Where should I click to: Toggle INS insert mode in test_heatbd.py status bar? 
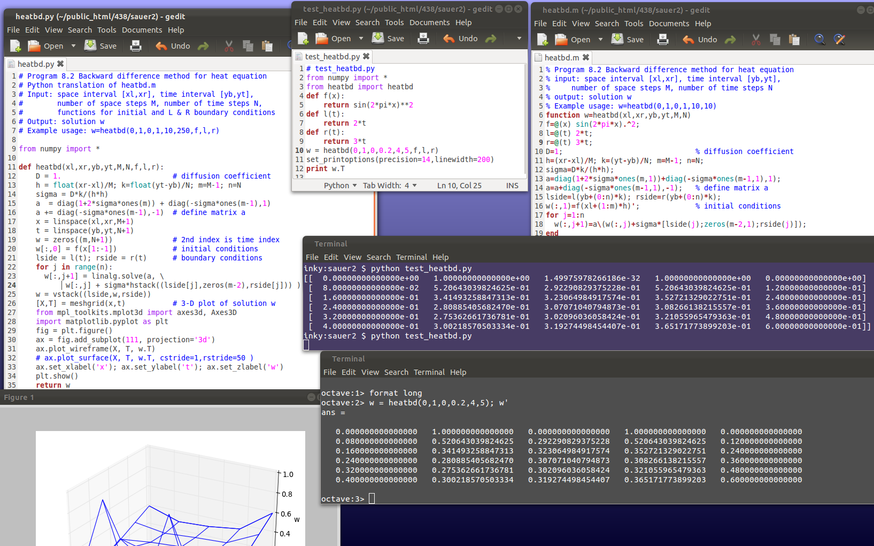(x=512, y=186)
